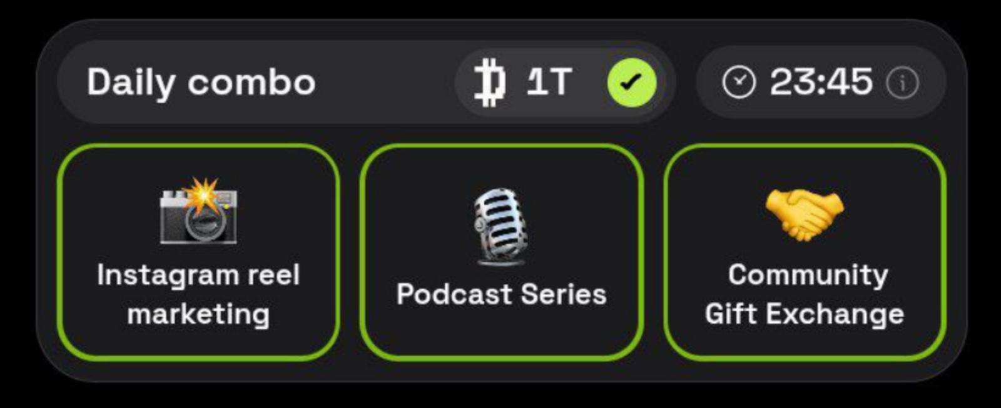Click the handshake emoji icon
1001x408 pixels.
click(x=805, y=214)
